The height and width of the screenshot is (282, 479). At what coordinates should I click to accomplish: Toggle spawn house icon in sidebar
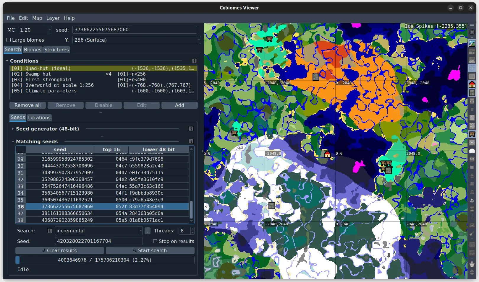(472, 85)
